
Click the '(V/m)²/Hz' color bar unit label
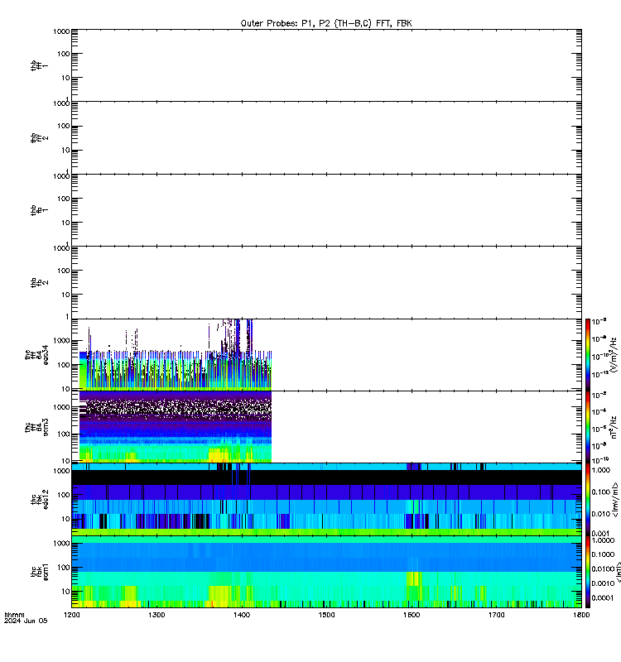(614, 355)
